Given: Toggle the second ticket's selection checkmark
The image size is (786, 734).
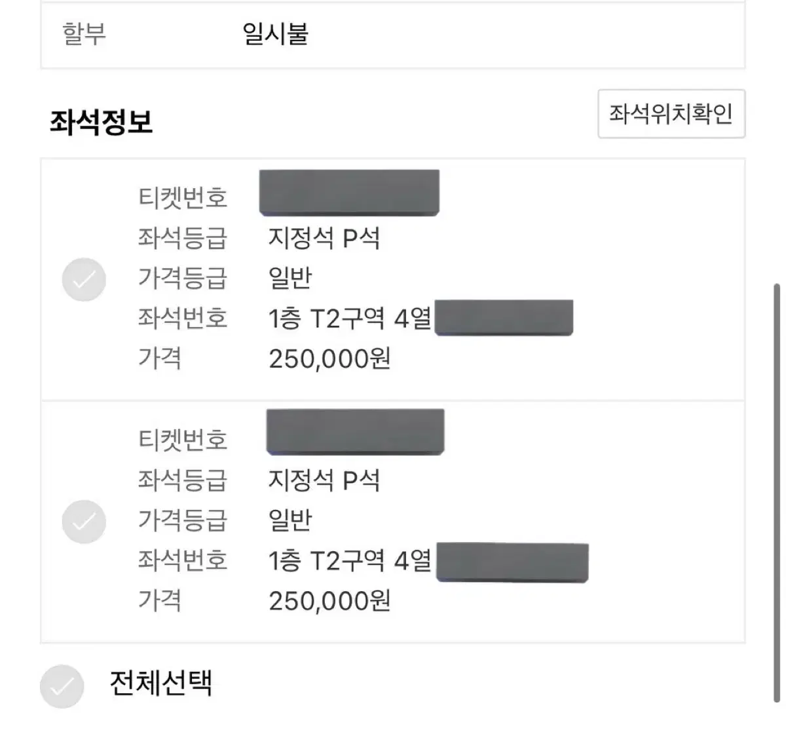Looking at the screenshot, I should (x=84, y=522).
